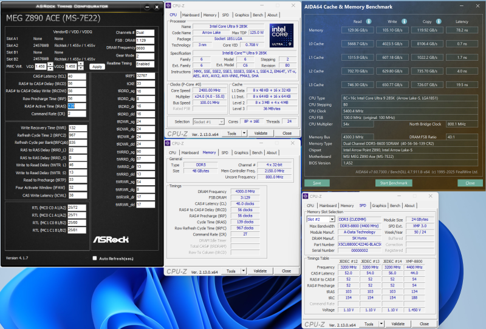This screenshot has width=486, height=329.
Task: Click Apply next to the VDDQ voltage
Action: click(x=97, y=66)
